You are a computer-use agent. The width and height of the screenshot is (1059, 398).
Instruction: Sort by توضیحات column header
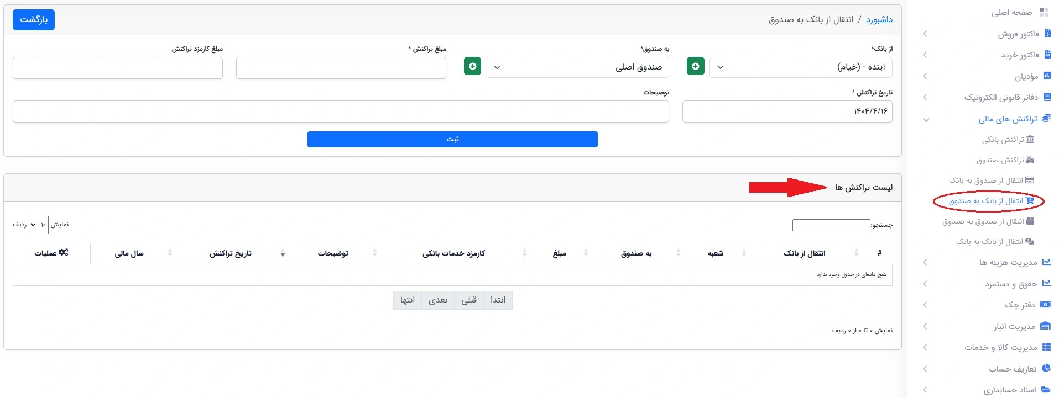tap(333, 253)
